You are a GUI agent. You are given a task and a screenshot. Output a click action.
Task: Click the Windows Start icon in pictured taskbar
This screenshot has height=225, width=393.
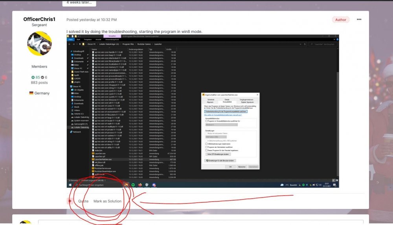click(70, 185)
